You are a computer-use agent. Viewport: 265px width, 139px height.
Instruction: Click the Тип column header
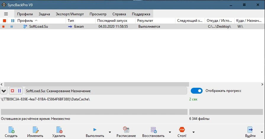tap(81, 21)
